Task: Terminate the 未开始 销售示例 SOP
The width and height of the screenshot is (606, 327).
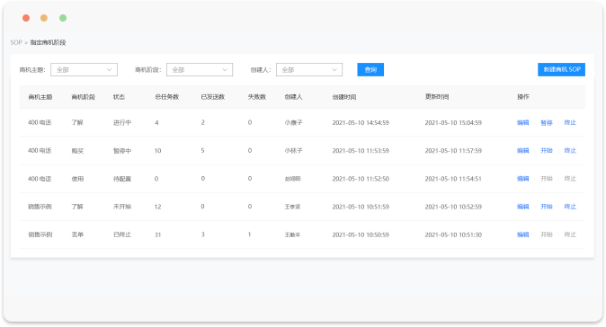Action: pyautogui.click(x=570, y=207)
